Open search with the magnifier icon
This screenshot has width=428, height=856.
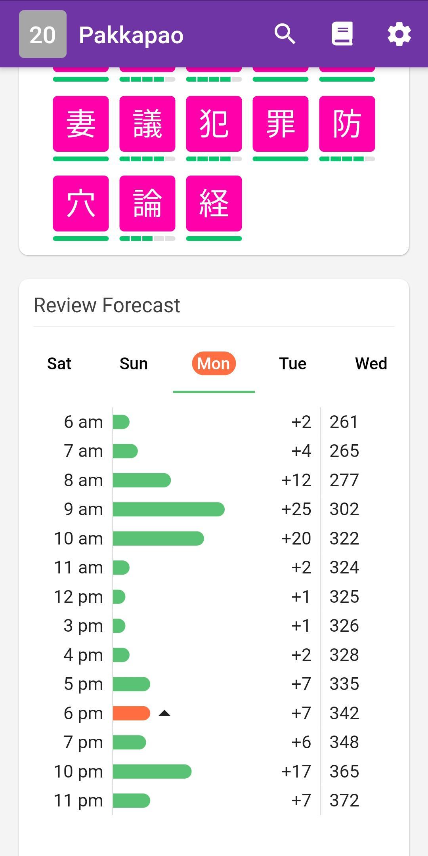(285, 34)
